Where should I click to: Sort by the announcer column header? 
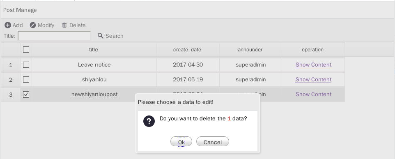click(x=250, y=50)
